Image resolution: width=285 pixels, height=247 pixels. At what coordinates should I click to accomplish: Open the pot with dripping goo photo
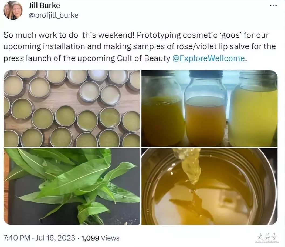coord(209,186)
